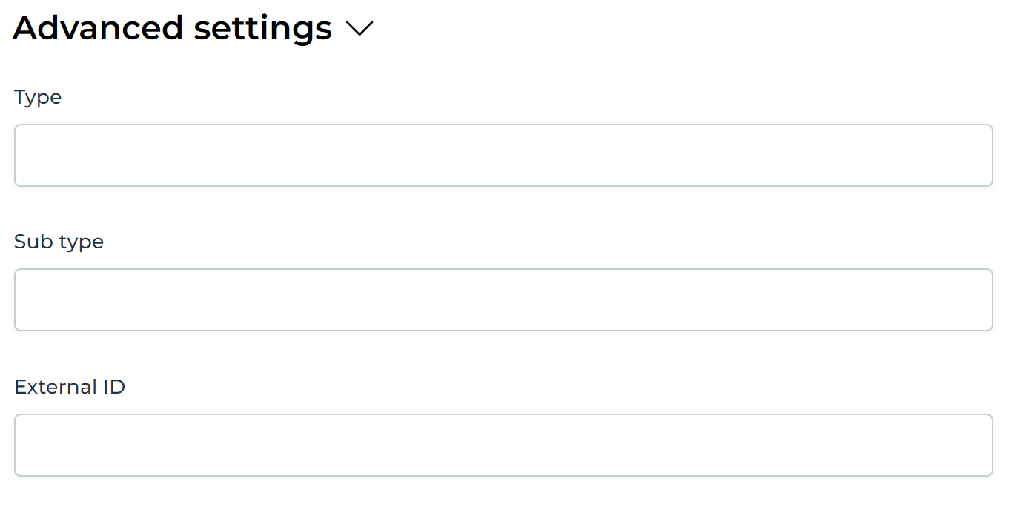Click inside the Type input field

(503, 155)
